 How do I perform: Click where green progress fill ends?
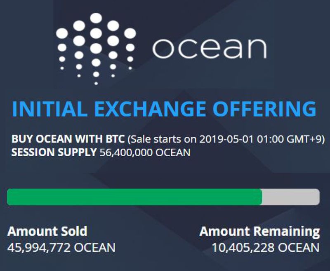pyautogui.click(x=262, y=197)
